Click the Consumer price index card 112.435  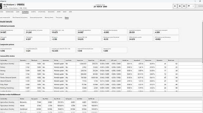click(x=63, y=50)
